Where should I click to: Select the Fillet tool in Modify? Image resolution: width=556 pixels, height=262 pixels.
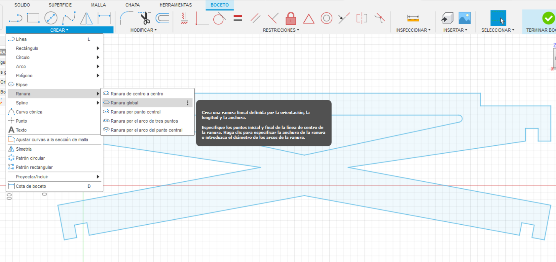point(126,18)
